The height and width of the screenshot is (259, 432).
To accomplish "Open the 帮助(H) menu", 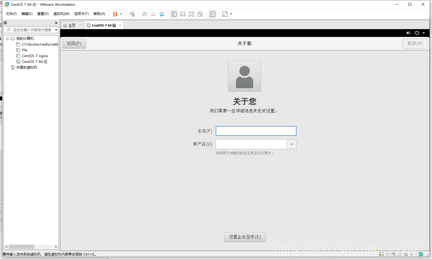I will tap(99, 14).
